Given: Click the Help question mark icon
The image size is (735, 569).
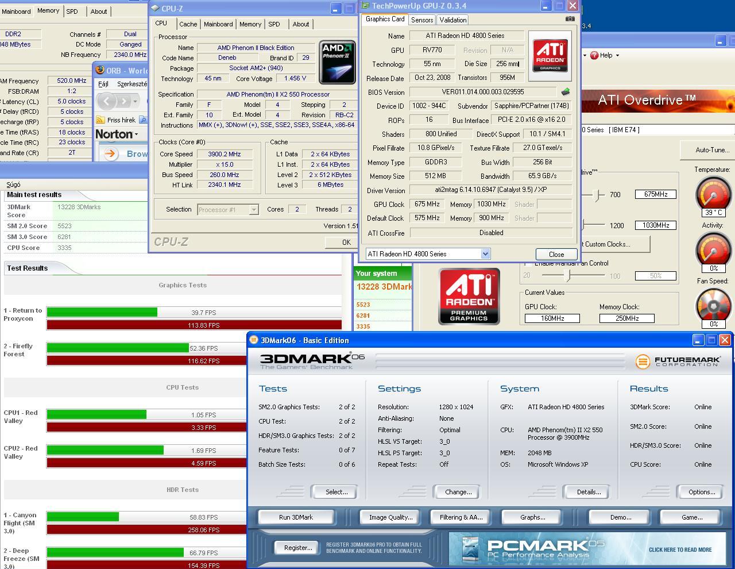Looking at the screenshot, I should [594, 55].
